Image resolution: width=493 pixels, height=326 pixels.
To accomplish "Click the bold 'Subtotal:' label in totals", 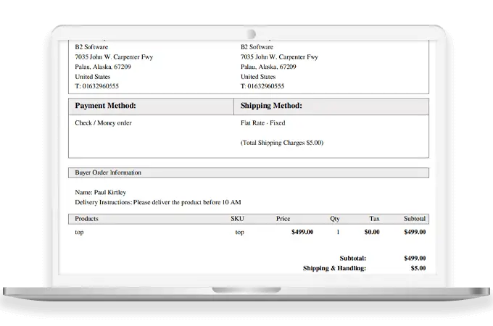I will point(353,259).
